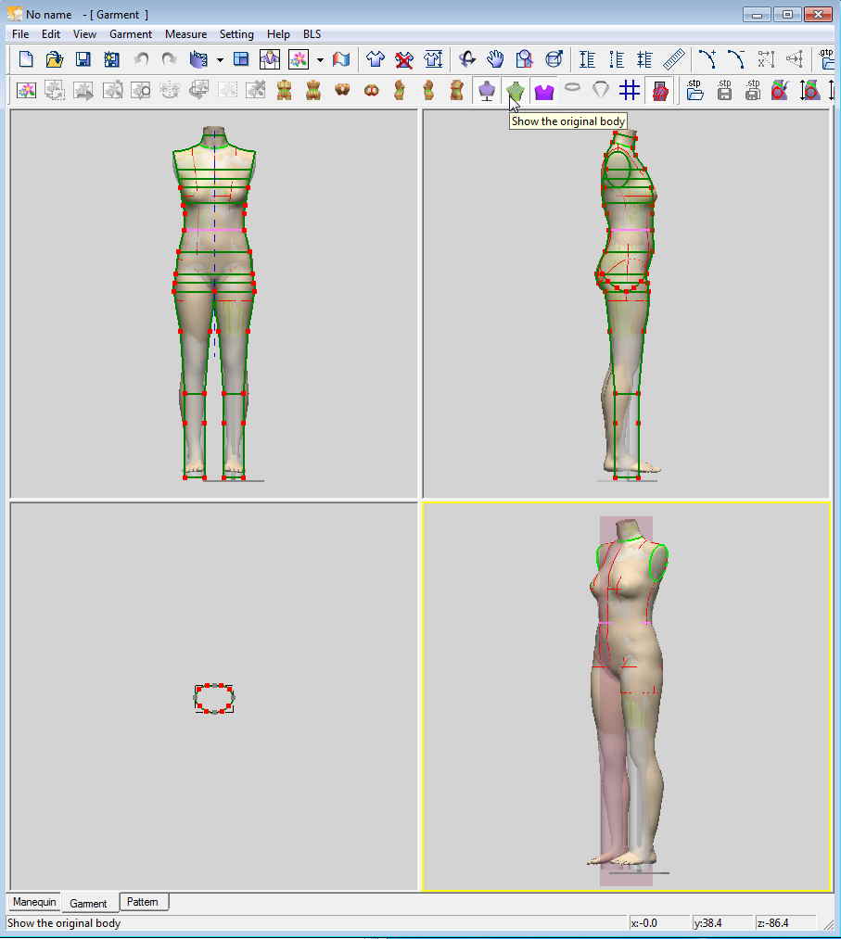The width and height of the screenshot is (841, 939).
Task: Click the red ring cross-section icon
Action: (371, 91)
